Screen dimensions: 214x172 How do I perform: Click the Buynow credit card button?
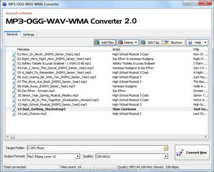tap(174, 42)
